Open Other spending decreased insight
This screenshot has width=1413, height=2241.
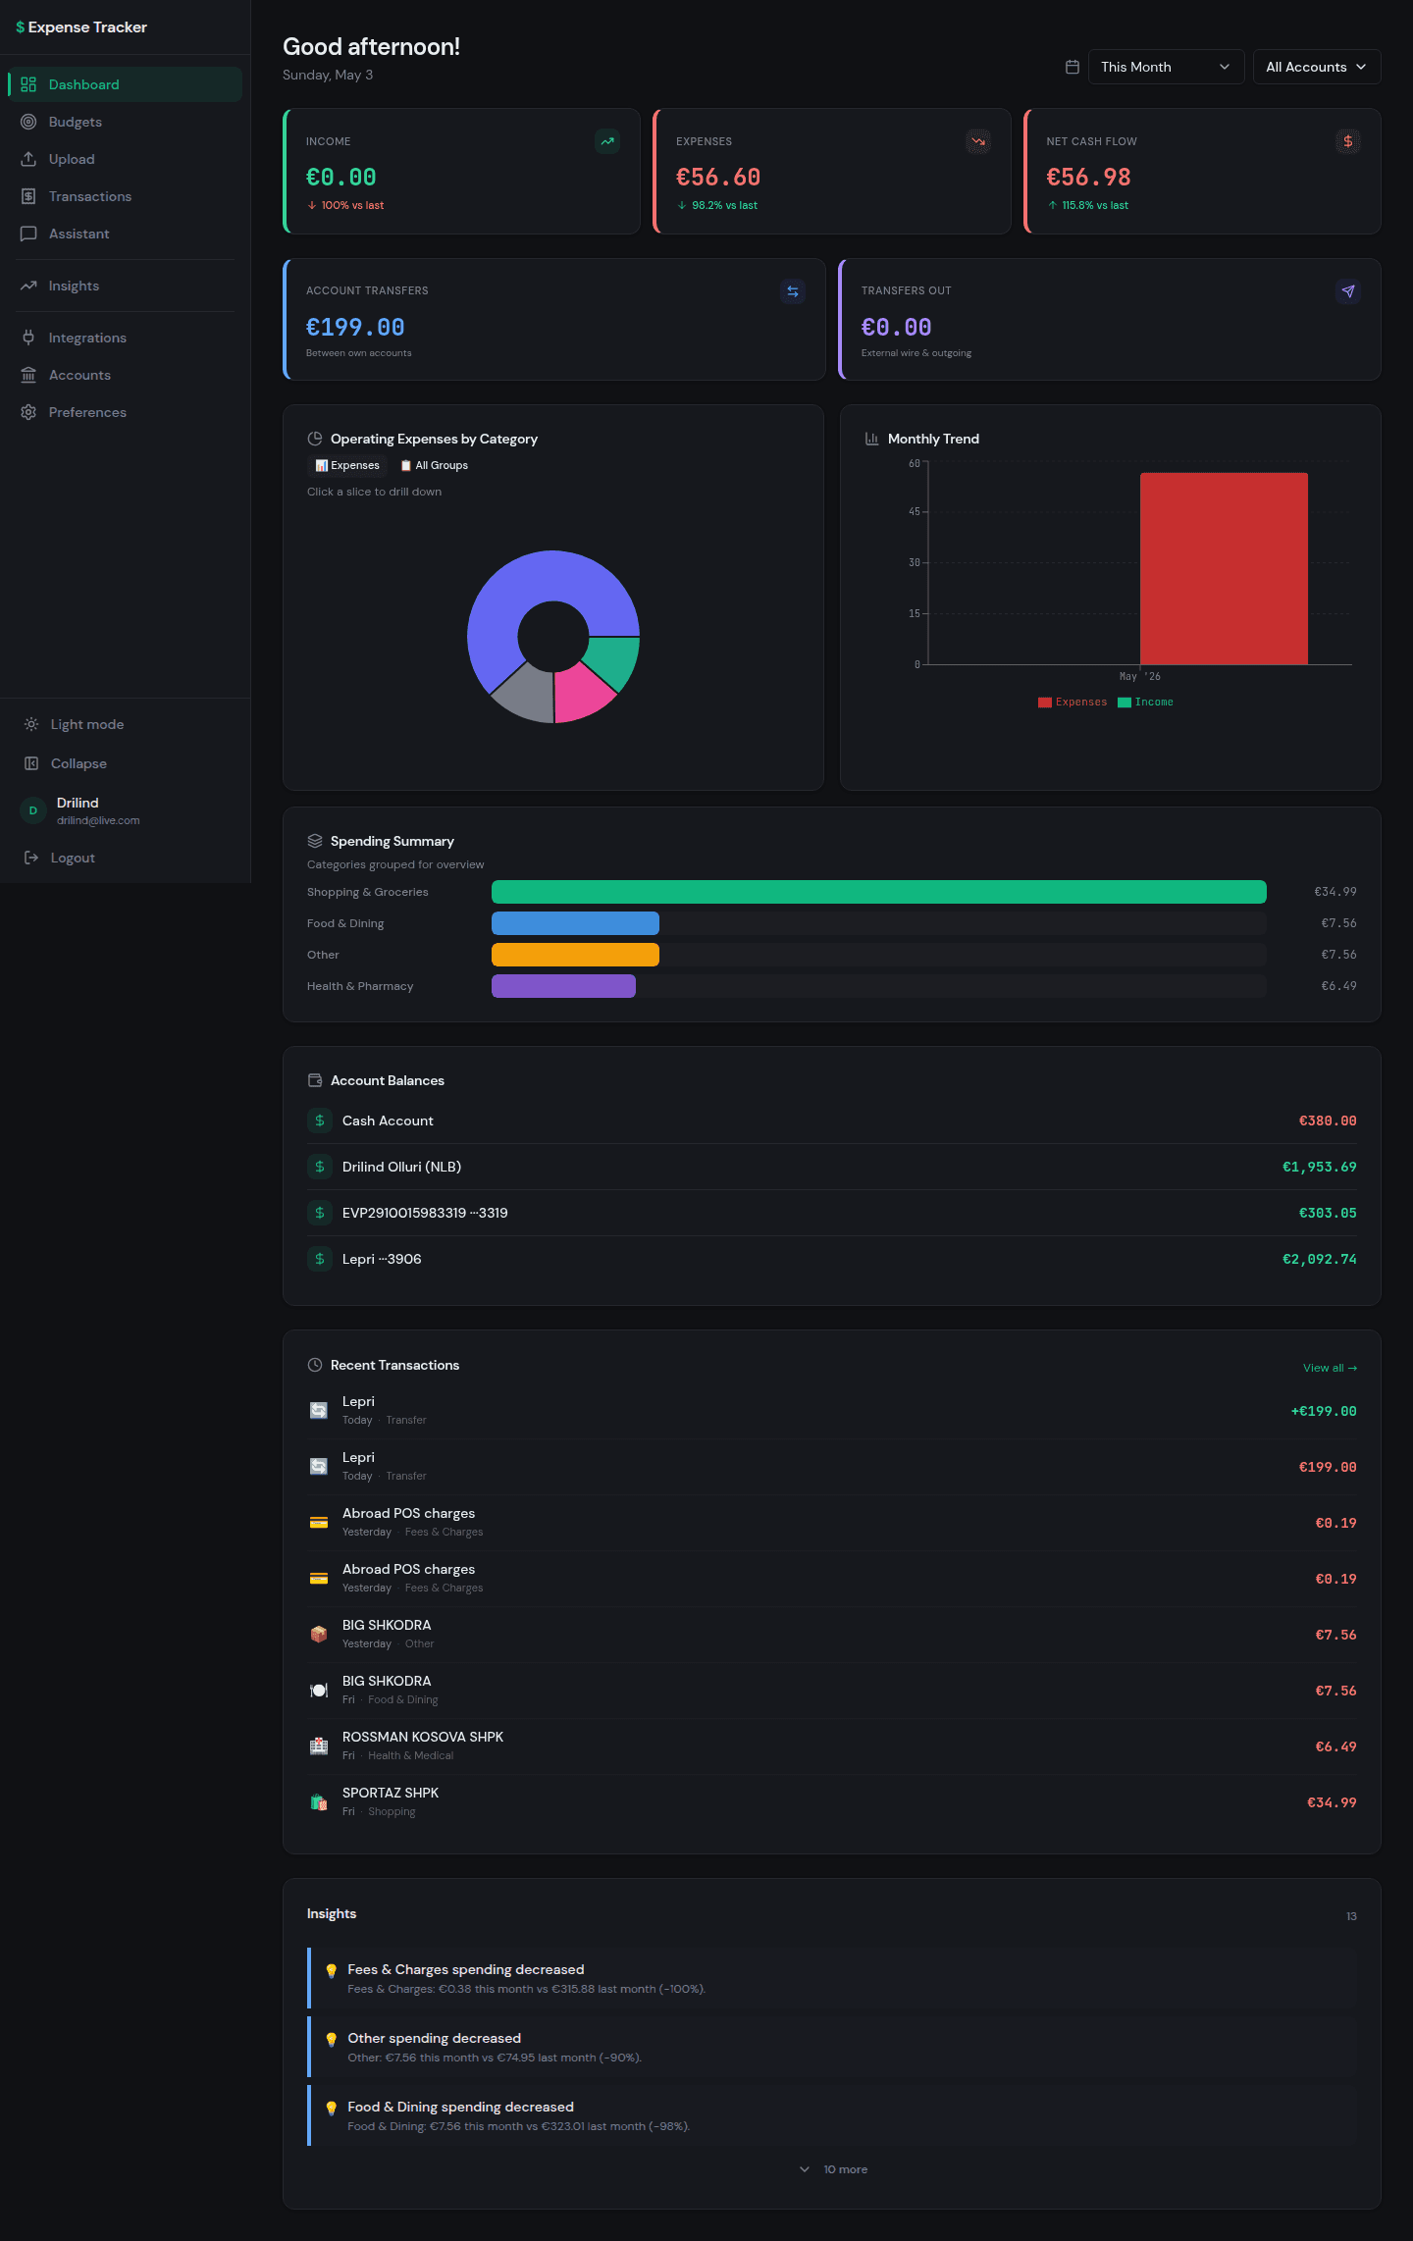[x=832, y=2047]
